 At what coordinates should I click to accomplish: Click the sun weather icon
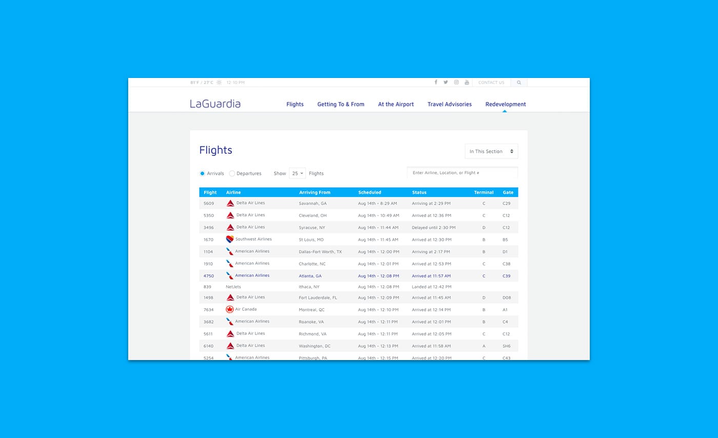(x=219, y=82)
